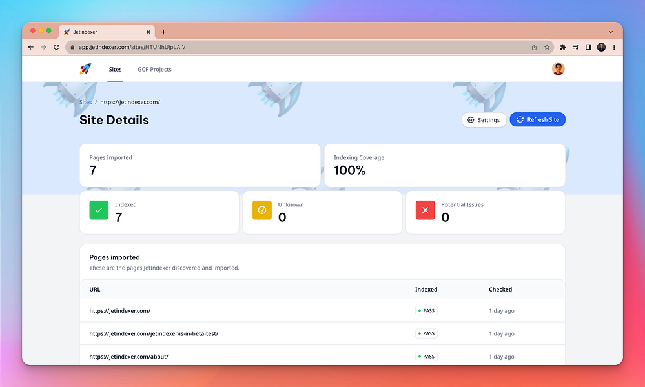Screen dimensions: 645x387
Task: Click the Refresh Site button
Action: [x=538, y=119]
